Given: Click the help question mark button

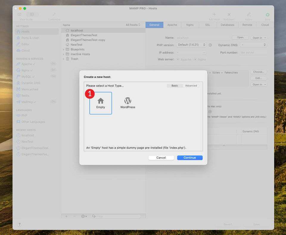Looking at the screenshot, I should [19, 224].
